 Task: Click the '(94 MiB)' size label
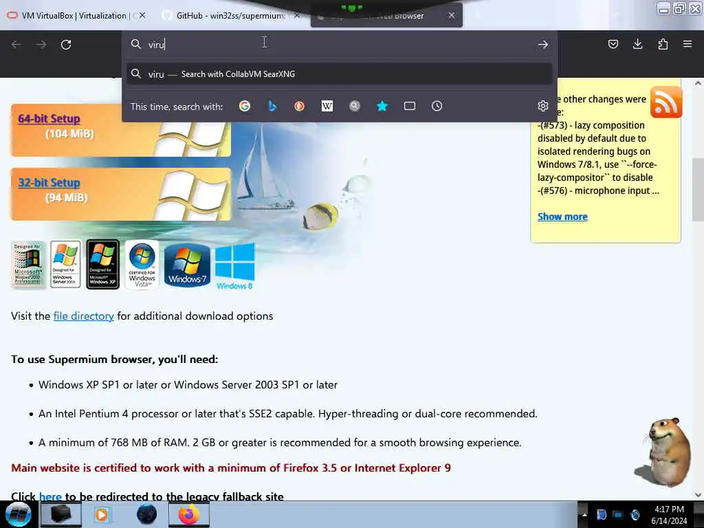[67, 197]
